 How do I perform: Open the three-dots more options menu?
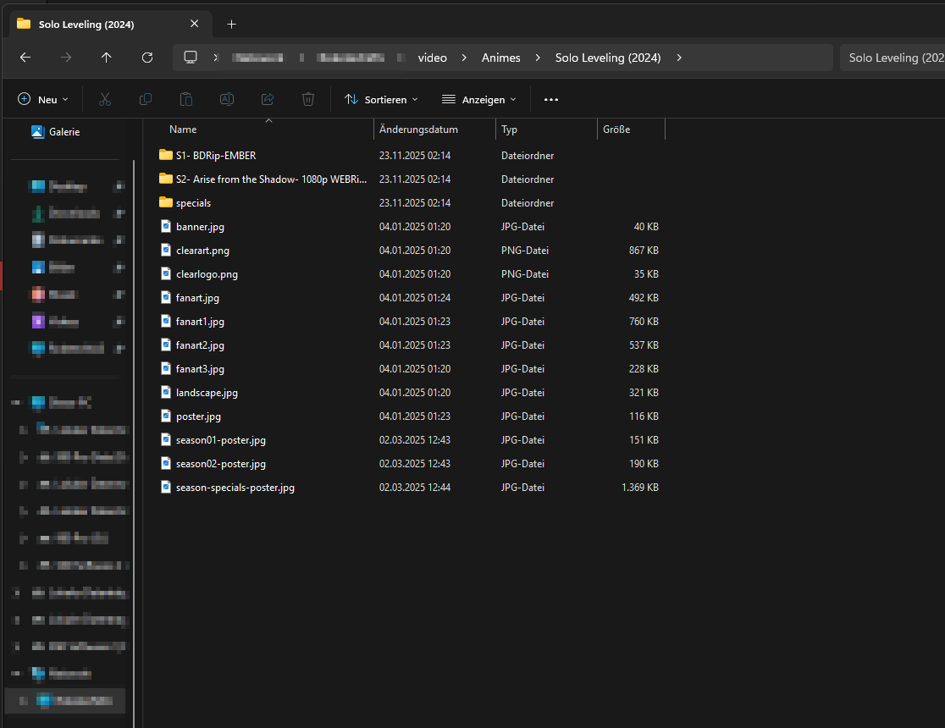tap(551, 100)
